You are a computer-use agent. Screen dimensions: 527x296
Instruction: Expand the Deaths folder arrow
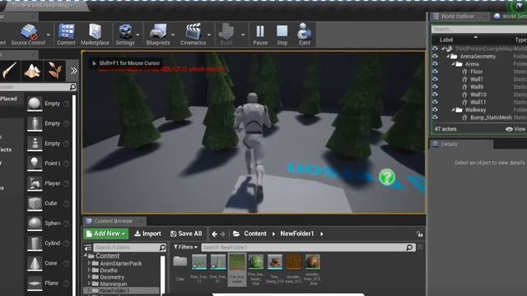coord(89,271)
